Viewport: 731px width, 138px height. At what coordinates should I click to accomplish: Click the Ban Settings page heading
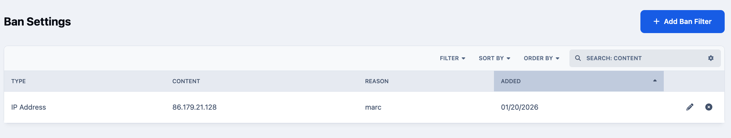coord(37,22)
